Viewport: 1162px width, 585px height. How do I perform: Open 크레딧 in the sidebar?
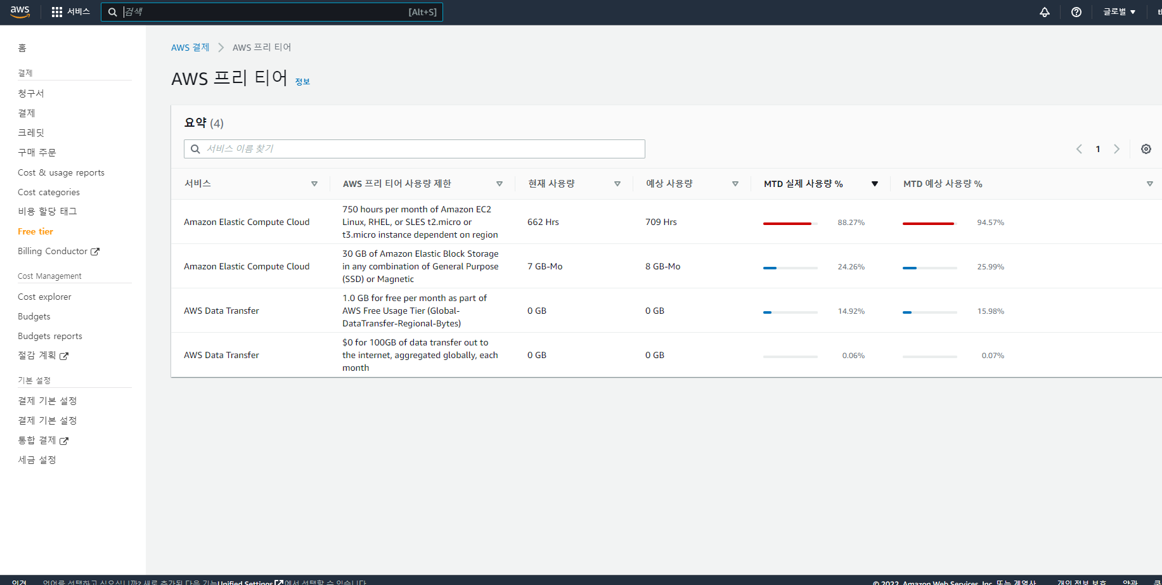31,132
